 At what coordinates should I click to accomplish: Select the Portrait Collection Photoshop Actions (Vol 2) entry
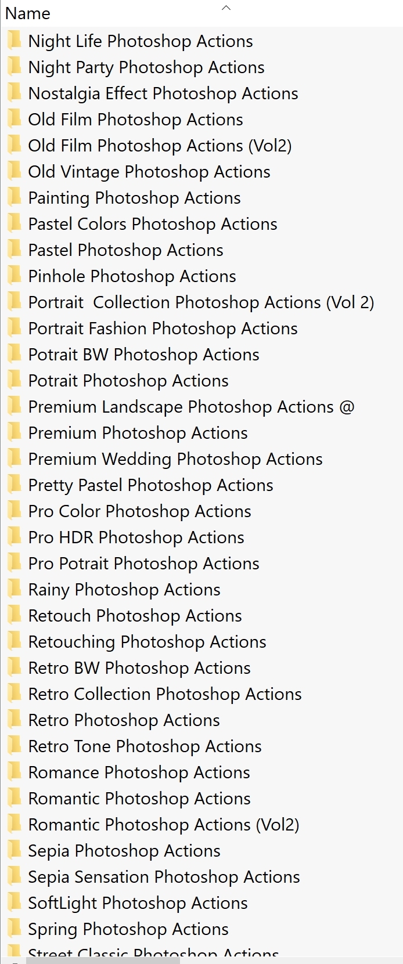(x=201, y=302)
